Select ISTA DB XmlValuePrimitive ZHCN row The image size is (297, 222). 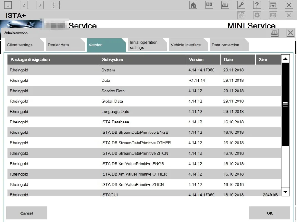pos(144,184)
